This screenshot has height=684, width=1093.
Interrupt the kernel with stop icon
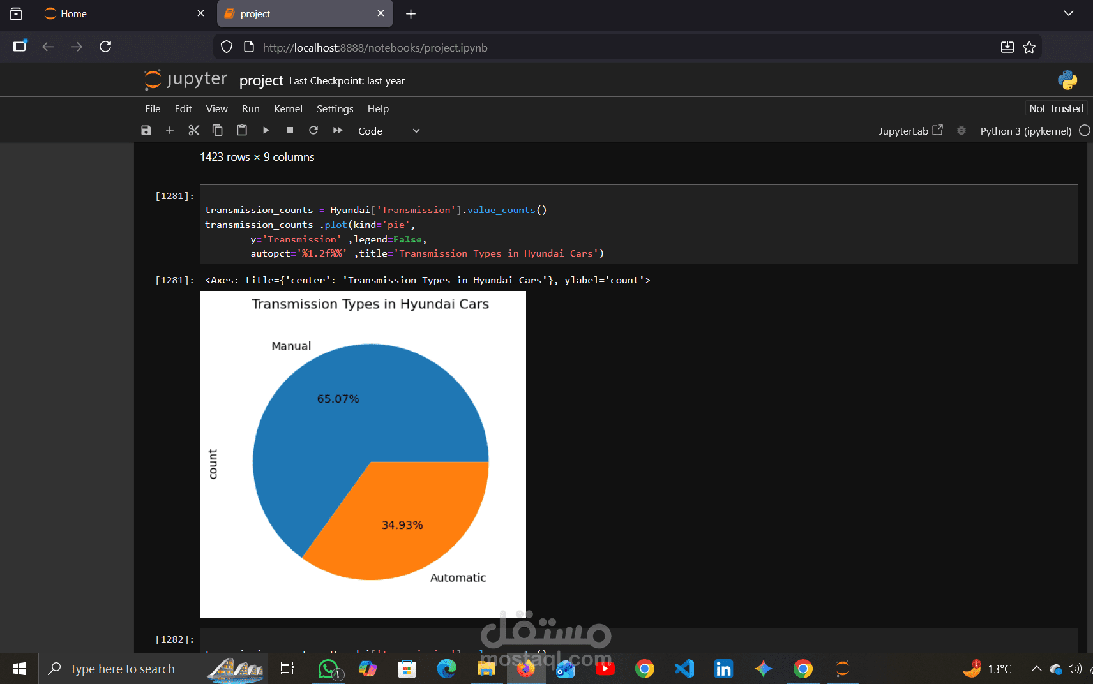[289, 130]
